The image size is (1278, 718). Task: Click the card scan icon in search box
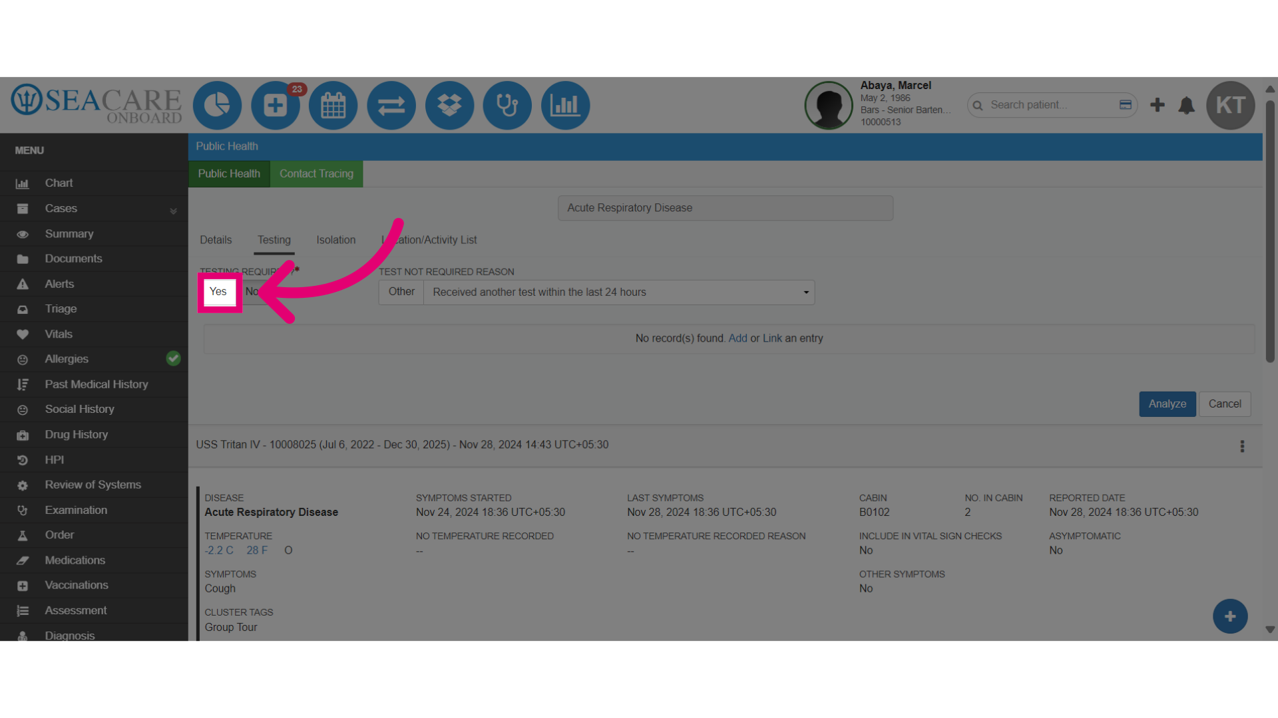(1126, 105)
